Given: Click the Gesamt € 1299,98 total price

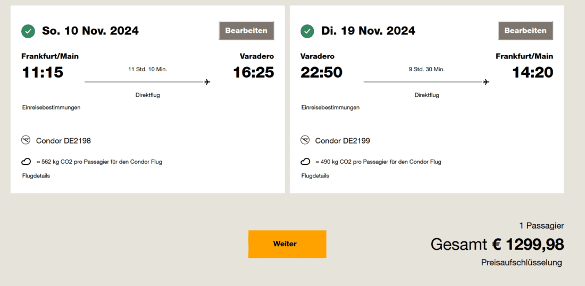Looking at the screenshot, I should click(497, 245).
